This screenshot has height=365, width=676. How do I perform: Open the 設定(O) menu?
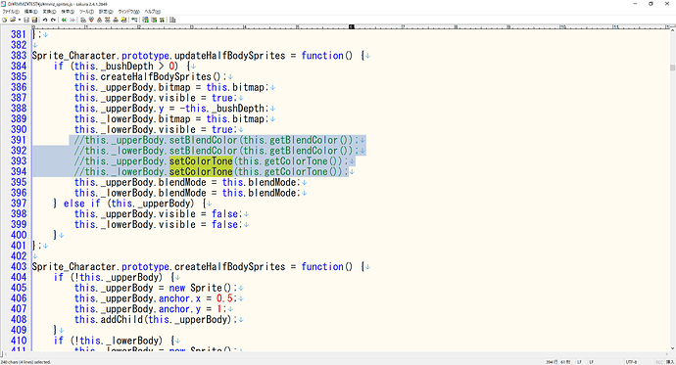tap(106, 12)
